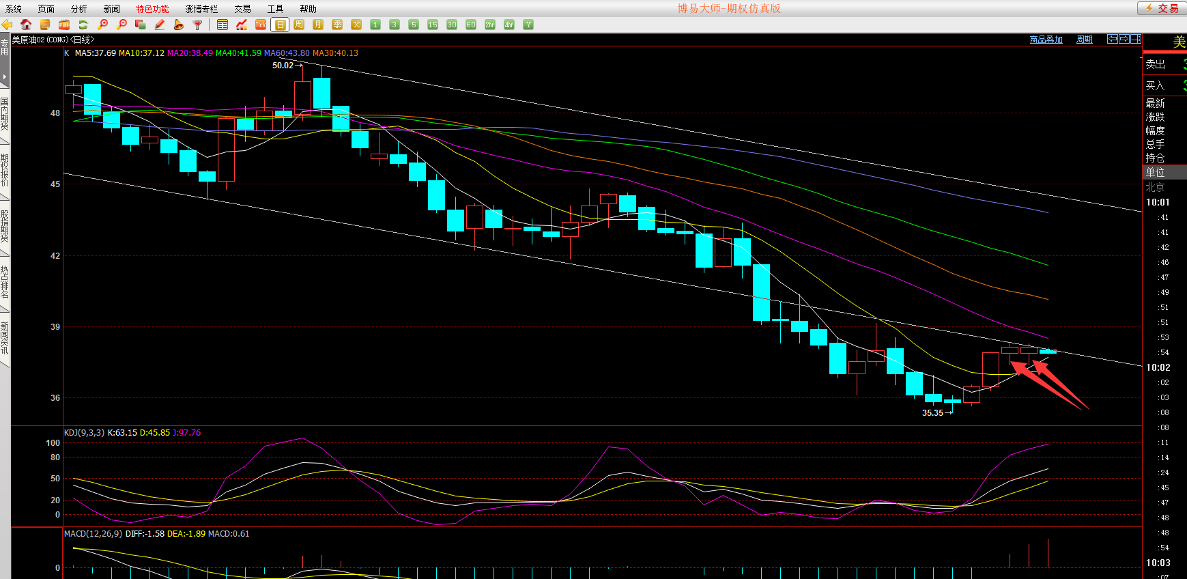
Task: Expand the 周期 period selector
Action: (1084, 40)
